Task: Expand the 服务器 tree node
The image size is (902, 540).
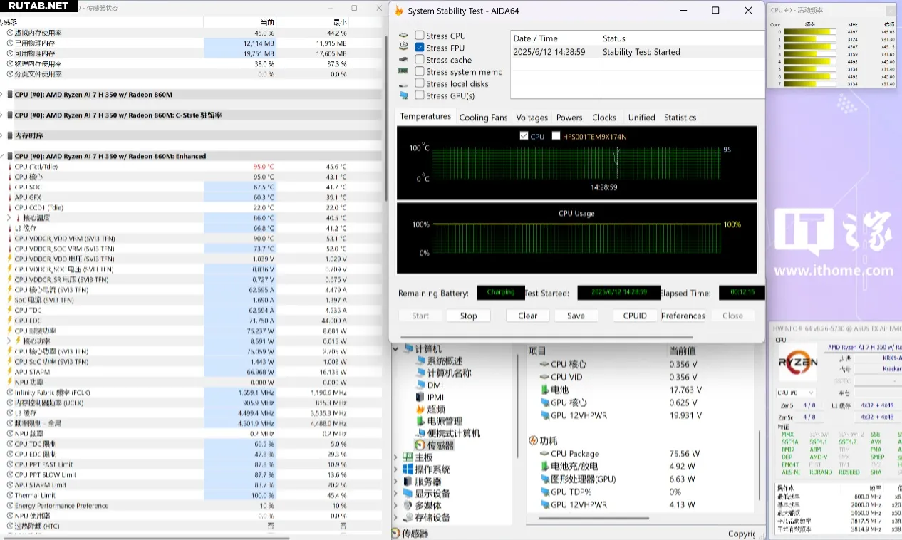Action: pyautogui.click(x=397, y=482)
